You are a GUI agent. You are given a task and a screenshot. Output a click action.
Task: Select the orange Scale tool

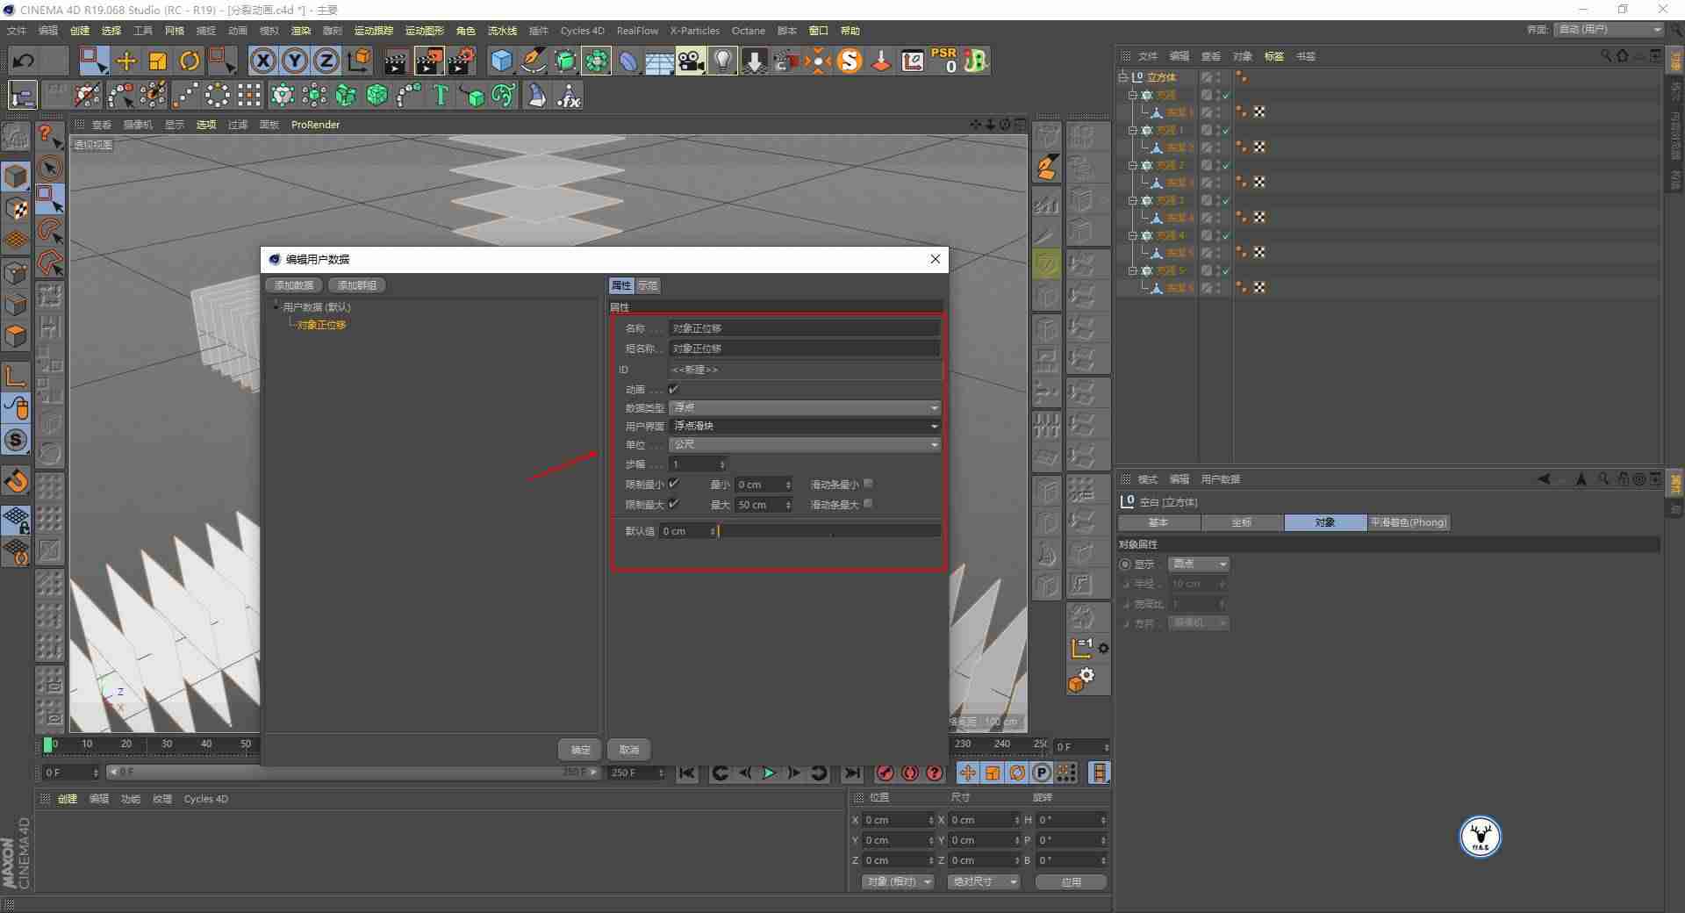158,61
